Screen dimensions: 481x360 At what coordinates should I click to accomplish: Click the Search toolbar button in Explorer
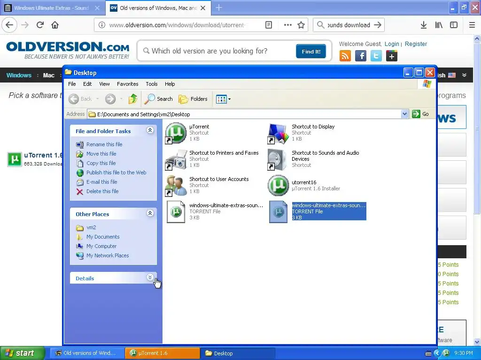tap(159, 99)
